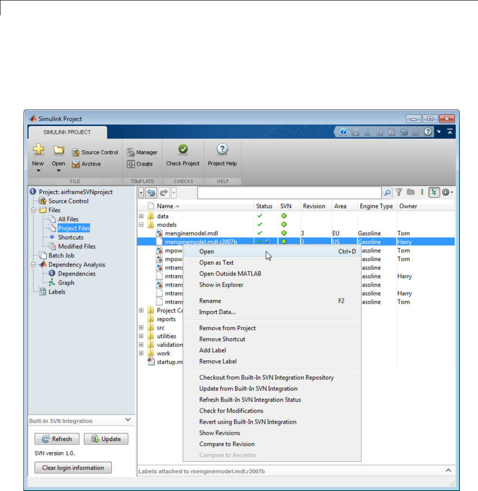478x491 pixels.
Task: Open the New dropdown arrow
Action: pos(38,171)
